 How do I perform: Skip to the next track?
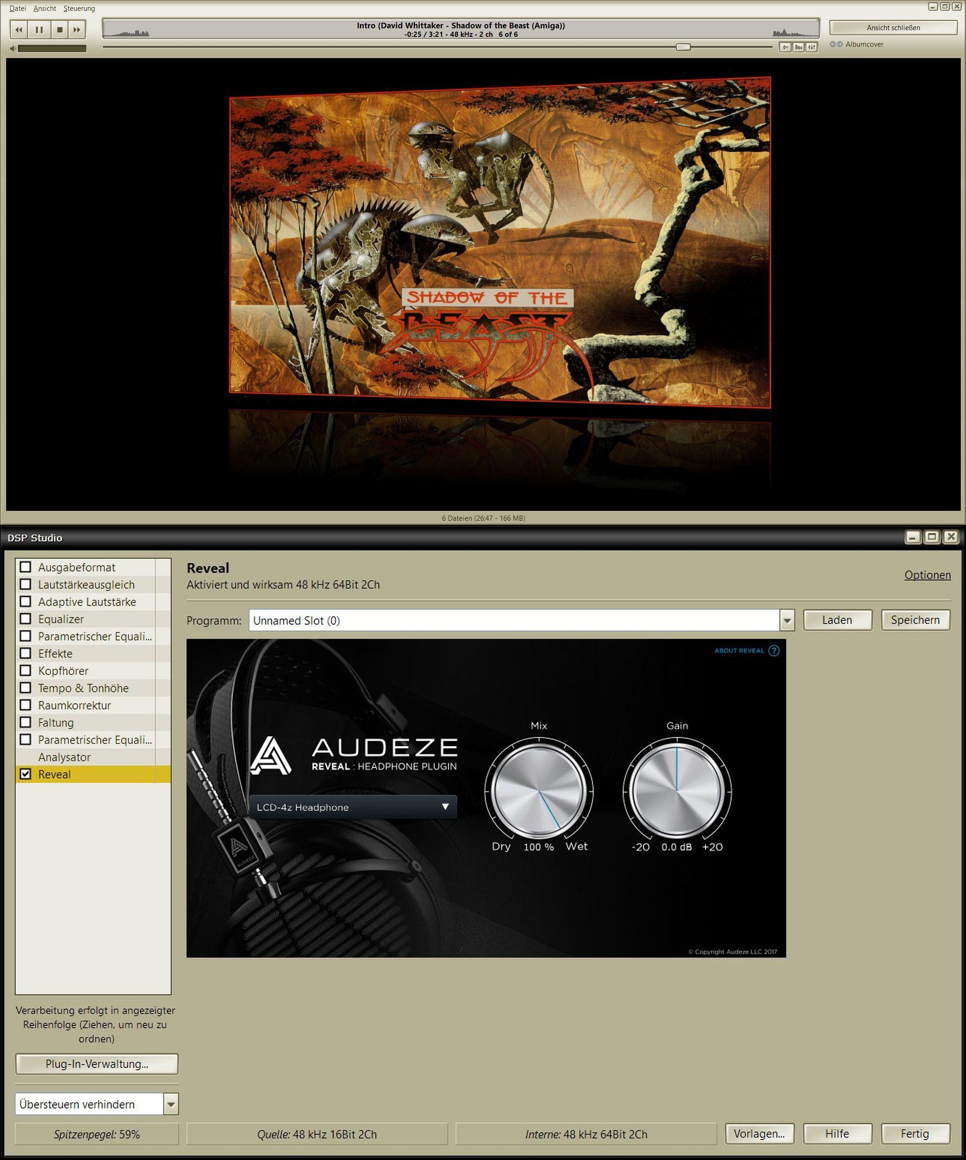click(x=77, y=29)
